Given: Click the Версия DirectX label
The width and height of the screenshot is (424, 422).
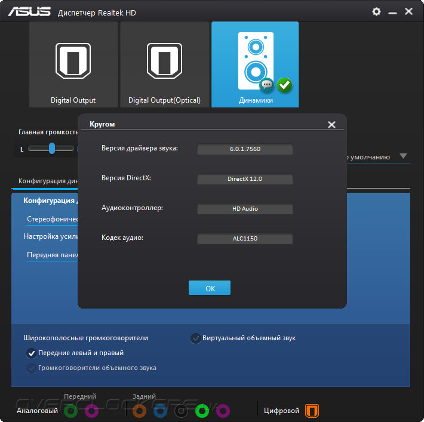Looking at the screenshot, I should click(126, 178).
